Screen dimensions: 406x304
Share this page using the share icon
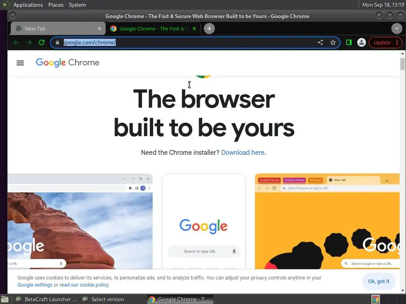pos(320,42)
